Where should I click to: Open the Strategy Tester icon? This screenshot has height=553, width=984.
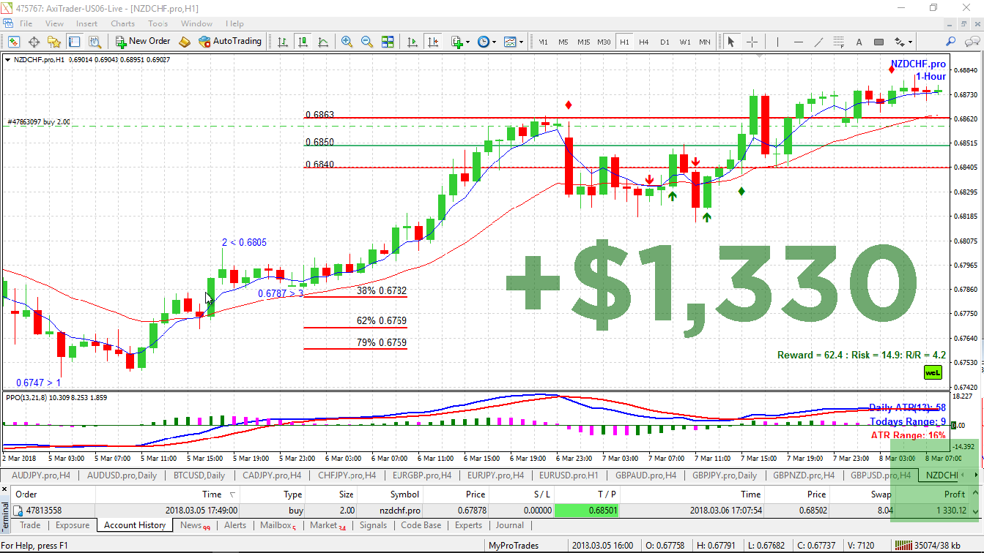(94, 42)
